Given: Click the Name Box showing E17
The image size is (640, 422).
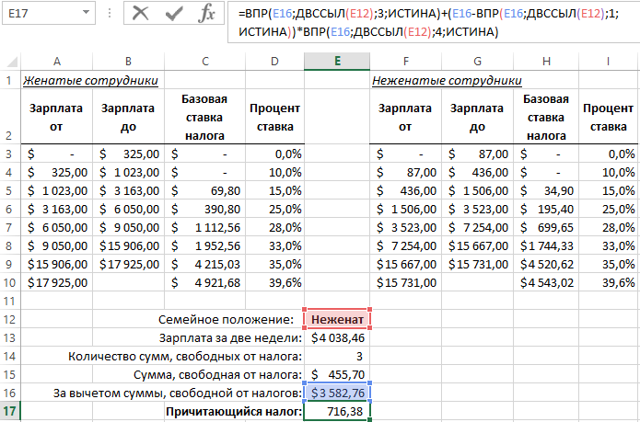Looking at the screenshot, I should pyautogui.click(x=37, y=14).
